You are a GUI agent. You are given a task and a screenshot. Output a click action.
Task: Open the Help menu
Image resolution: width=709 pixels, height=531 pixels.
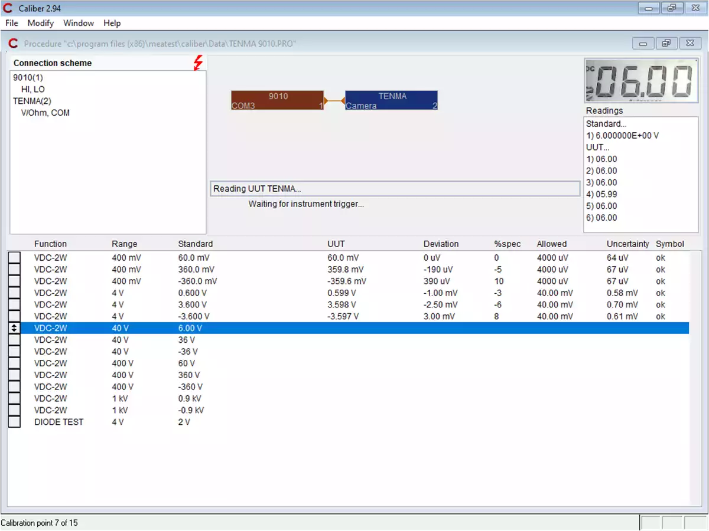pos(112,23)
